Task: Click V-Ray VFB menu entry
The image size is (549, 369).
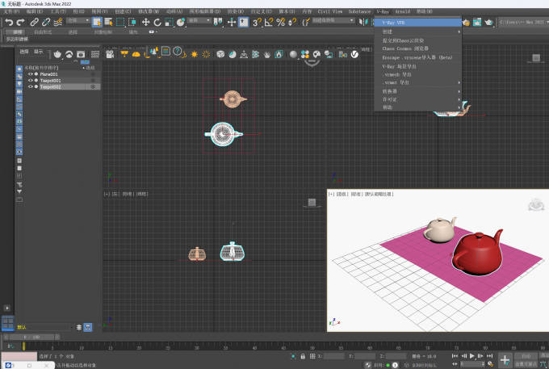Action: (x=417, y=23)
